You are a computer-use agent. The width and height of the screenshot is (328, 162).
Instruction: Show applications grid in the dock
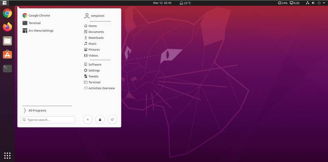(7, 156)
